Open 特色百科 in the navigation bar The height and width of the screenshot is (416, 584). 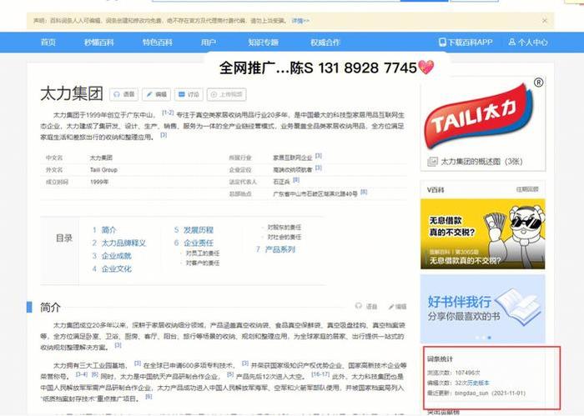click(x=158, y=43)
